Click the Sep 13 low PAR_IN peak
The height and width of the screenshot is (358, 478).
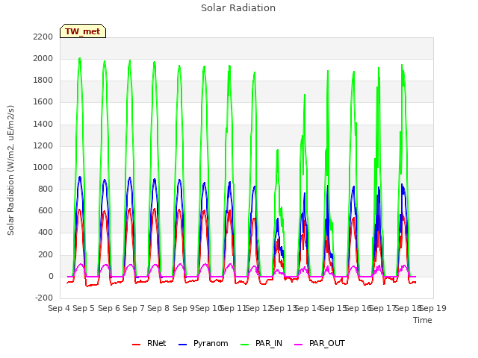277,151
